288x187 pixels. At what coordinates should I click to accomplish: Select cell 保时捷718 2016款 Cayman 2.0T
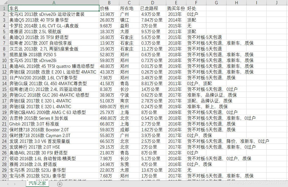54,135
